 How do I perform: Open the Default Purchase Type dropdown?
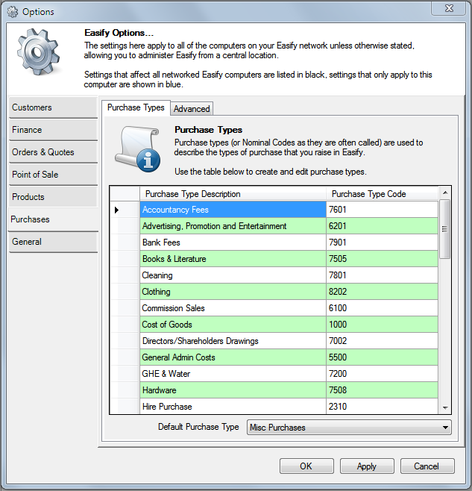tap(349, 428)
